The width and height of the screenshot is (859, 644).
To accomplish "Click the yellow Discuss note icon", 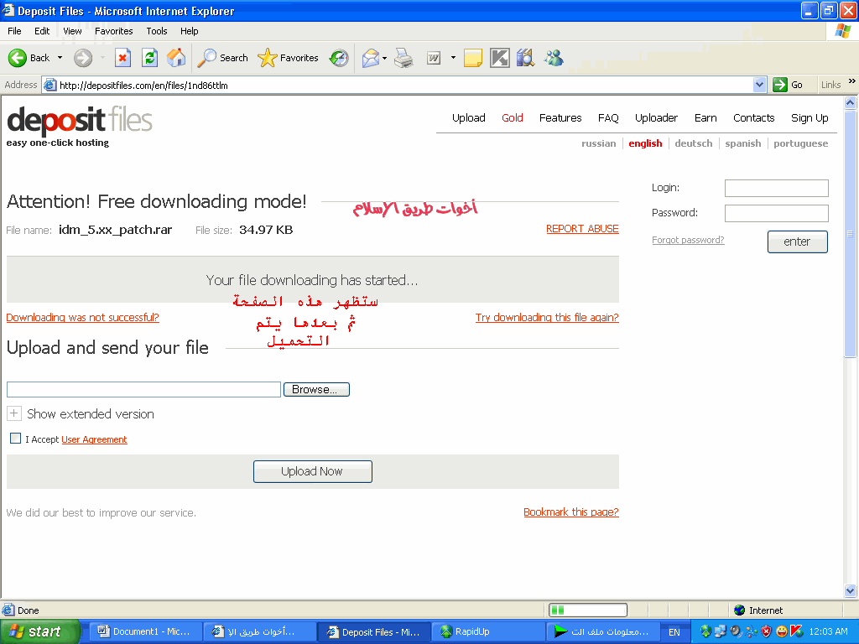I will 473,58.
